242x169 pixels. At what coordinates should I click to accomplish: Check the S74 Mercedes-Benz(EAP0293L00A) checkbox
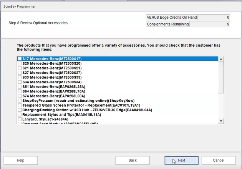pyautogui.click(x=20, y=96)
